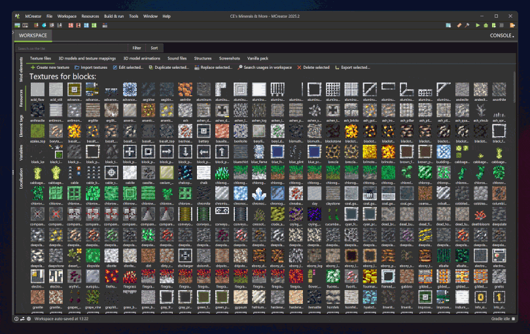
Task: Select the acid_flow texture thumbnail
Action: (37, 90)
